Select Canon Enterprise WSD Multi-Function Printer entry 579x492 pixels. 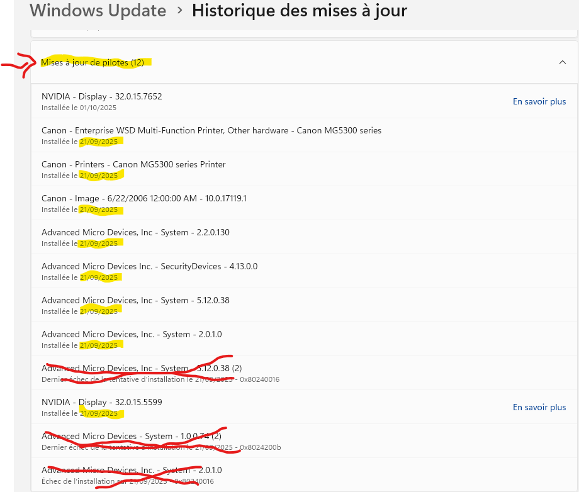click(x=304, y=135)
